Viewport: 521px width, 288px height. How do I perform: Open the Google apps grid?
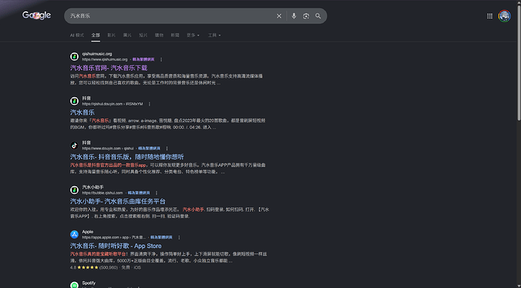click(x=490, y=16)
